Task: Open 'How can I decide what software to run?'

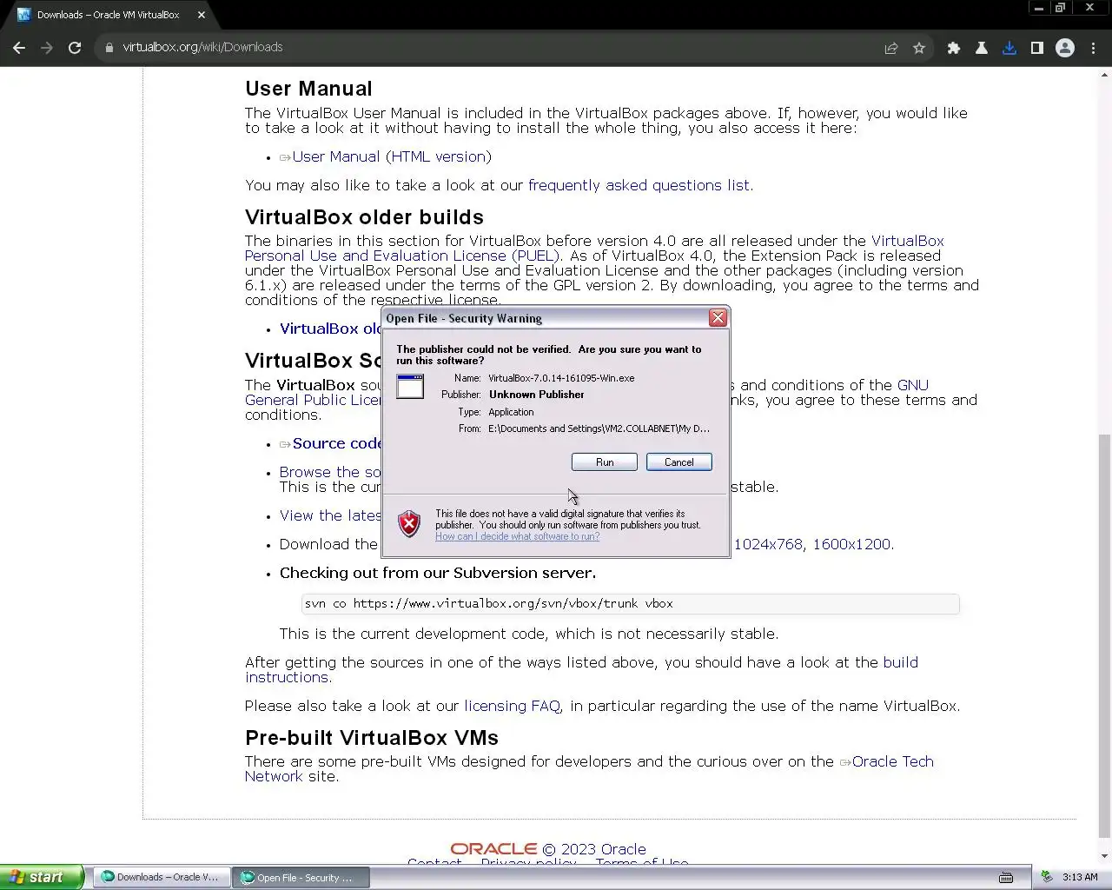Action: (x=517, y=536)
